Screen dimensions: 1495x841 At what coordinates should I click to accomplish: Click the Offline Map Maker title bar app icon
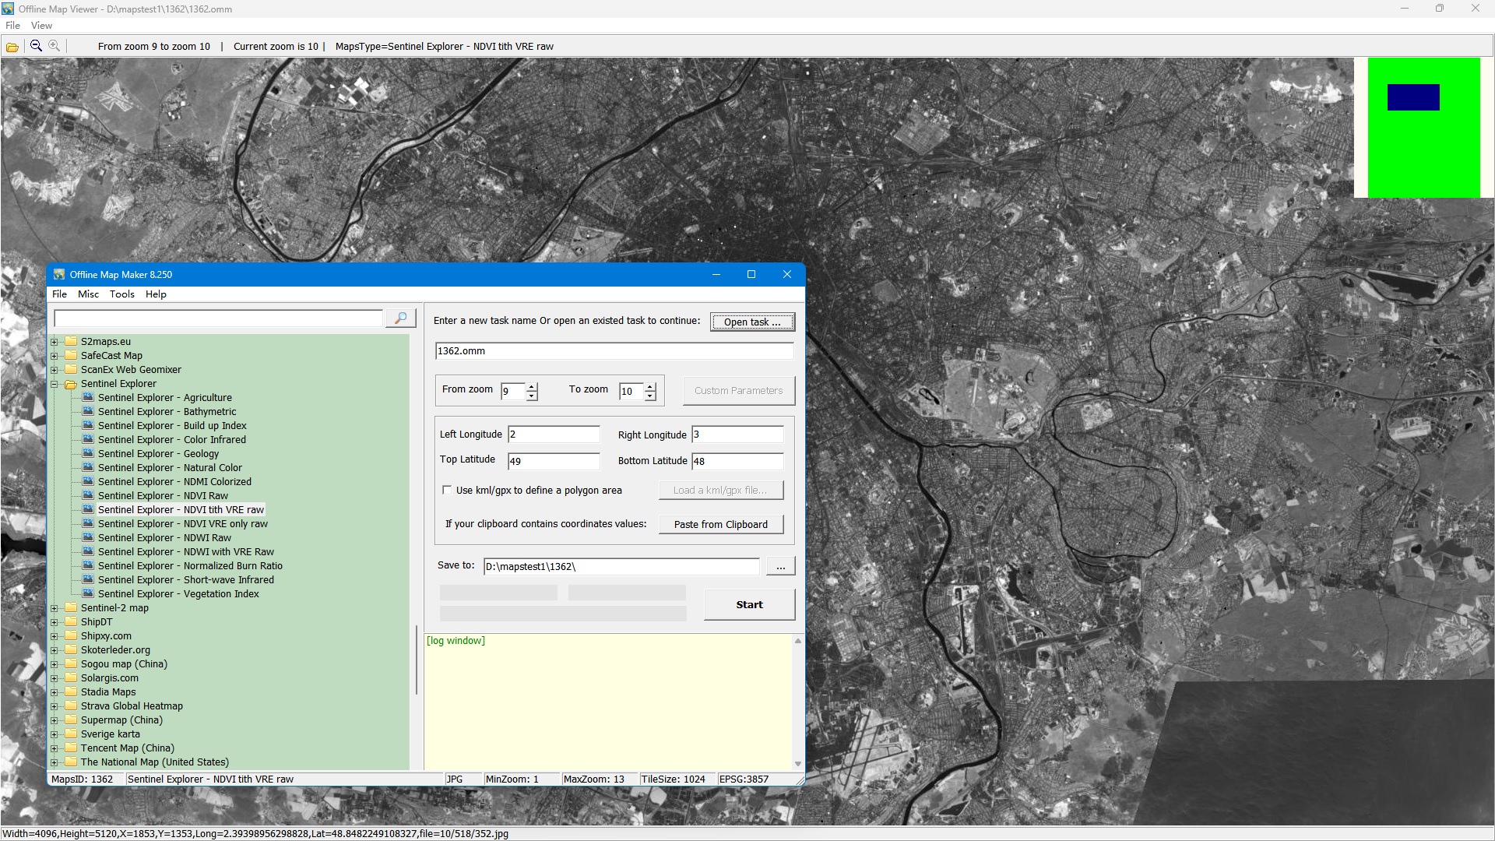59,274
